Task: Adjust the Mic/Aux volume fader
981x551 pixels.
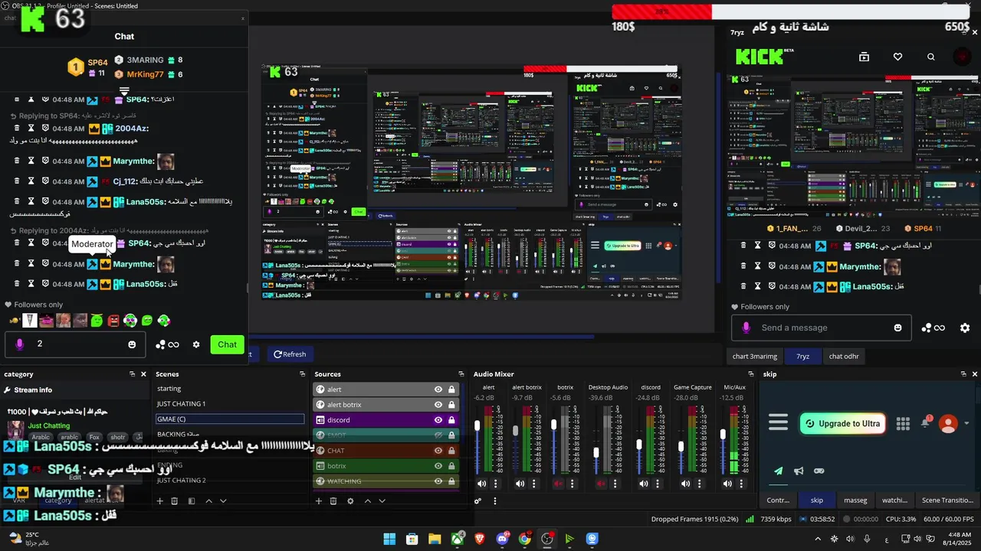Action: pyautogui.click(x=723, y=435)
